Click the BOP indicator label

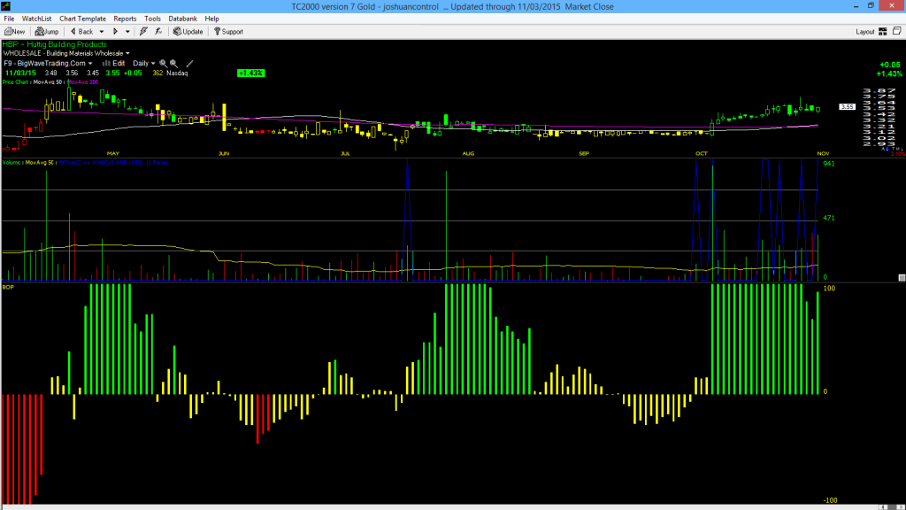pos(8,287)
